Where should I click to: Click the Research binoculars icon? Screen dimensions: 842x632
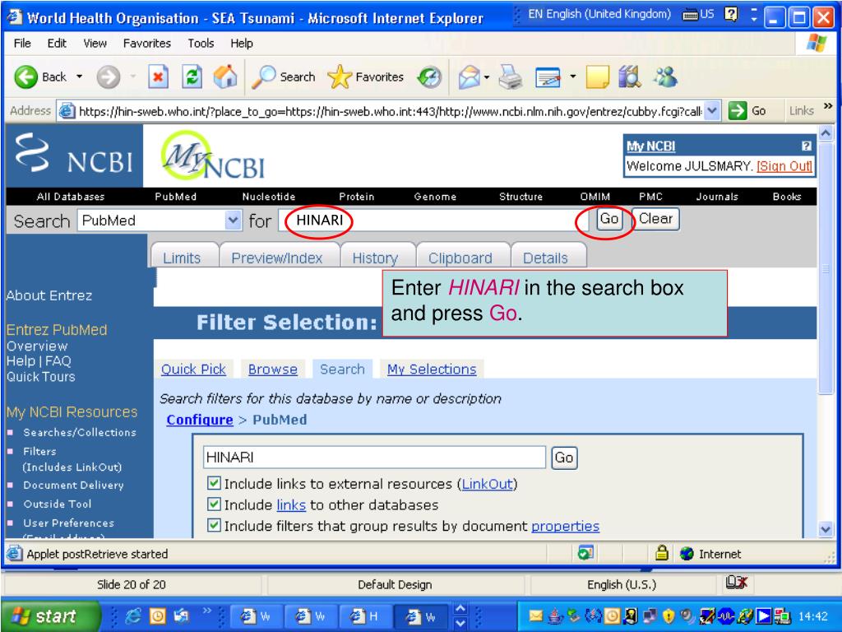[630, 77]
